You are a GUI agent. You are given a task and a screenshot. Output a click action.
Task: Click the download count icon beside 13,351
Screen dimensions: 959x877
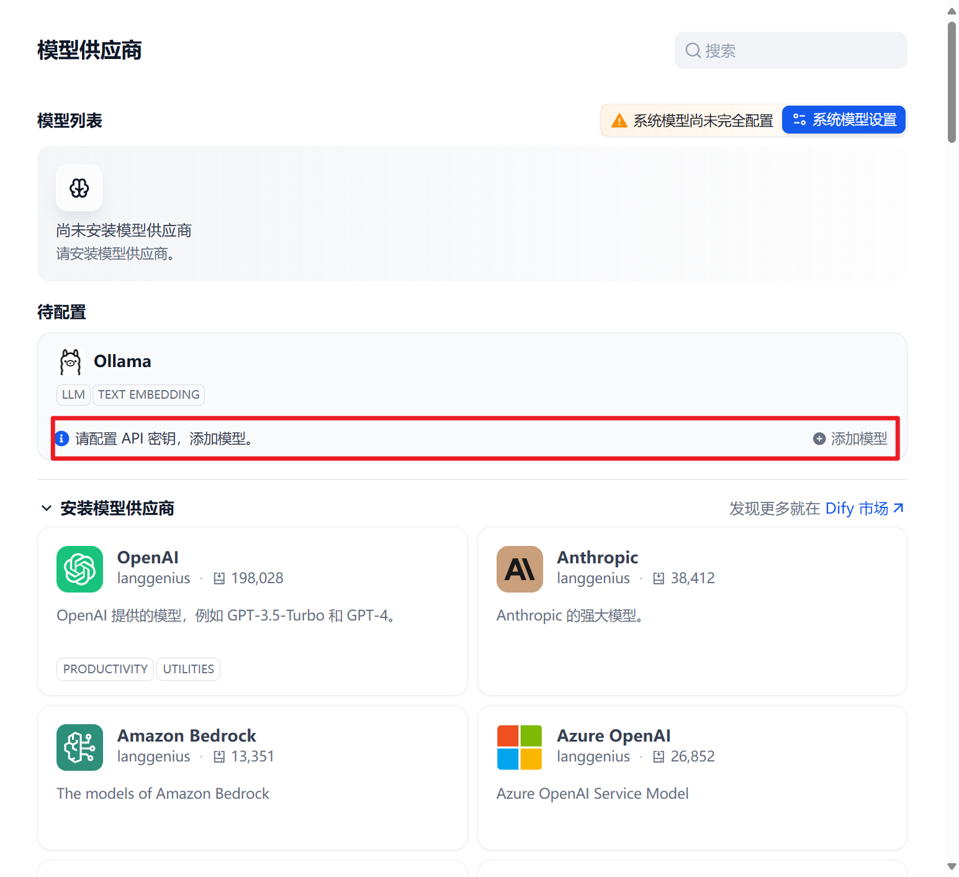click(219, 757)
